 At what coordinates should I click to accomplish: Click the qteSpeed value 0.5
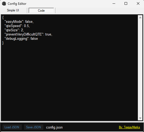click(x=26, y=26)
